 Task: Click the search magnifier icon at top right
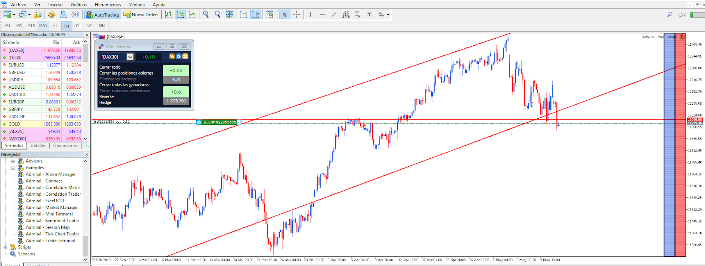pos(670,15)
